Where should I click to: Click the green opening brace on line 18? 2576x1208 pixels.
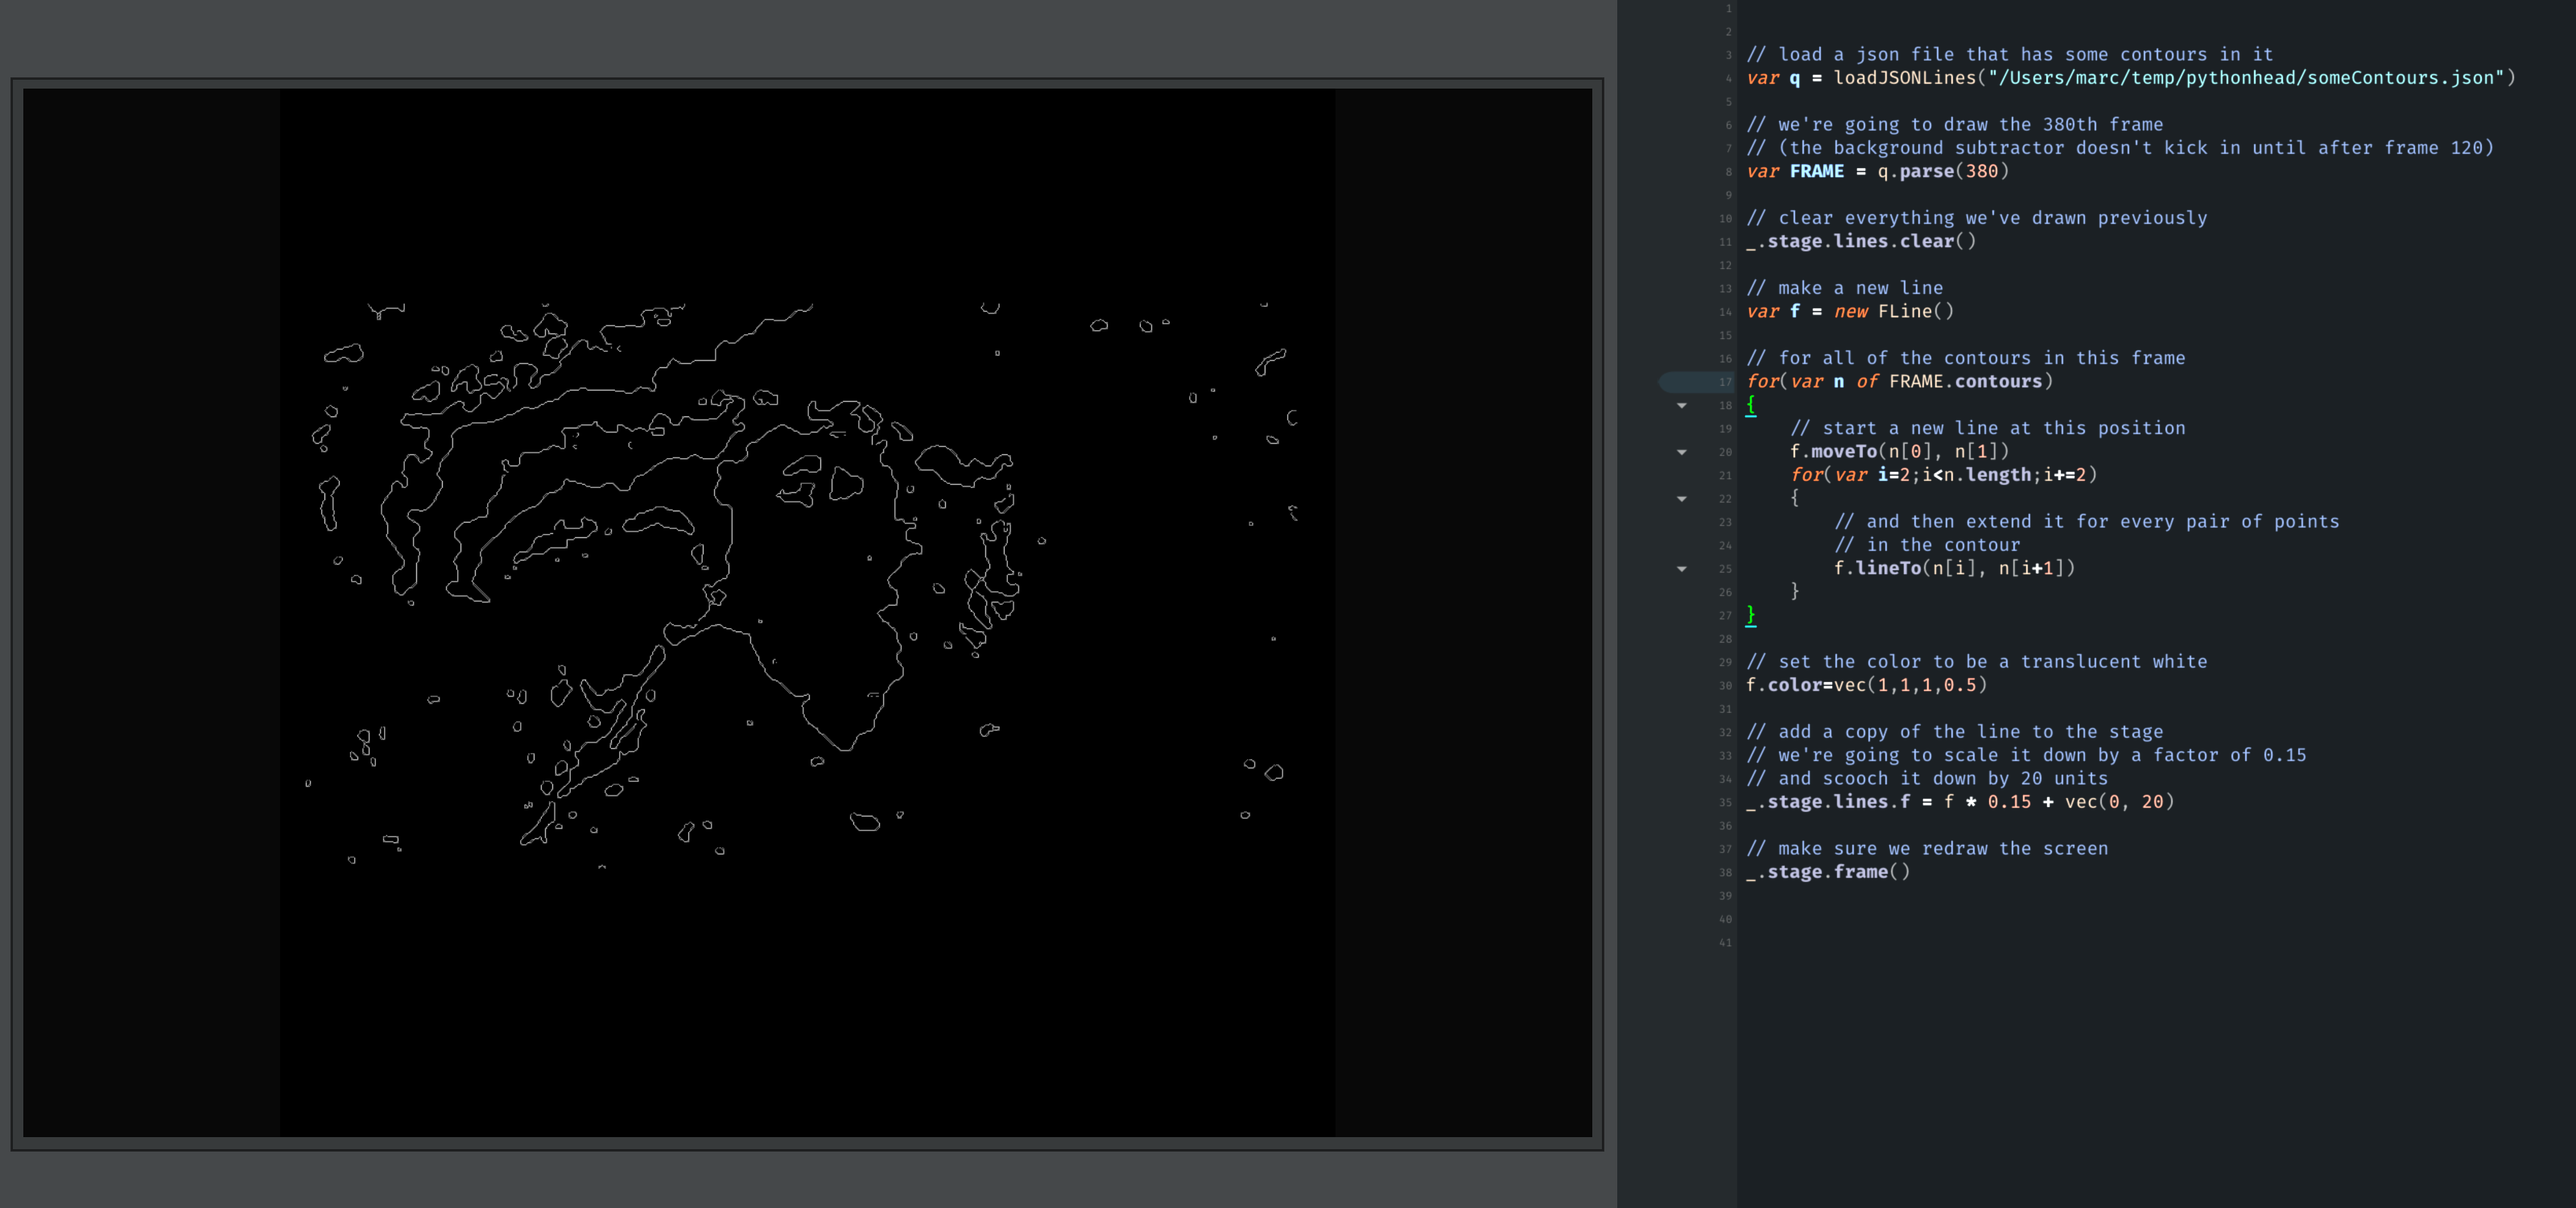coord(1750,404)
